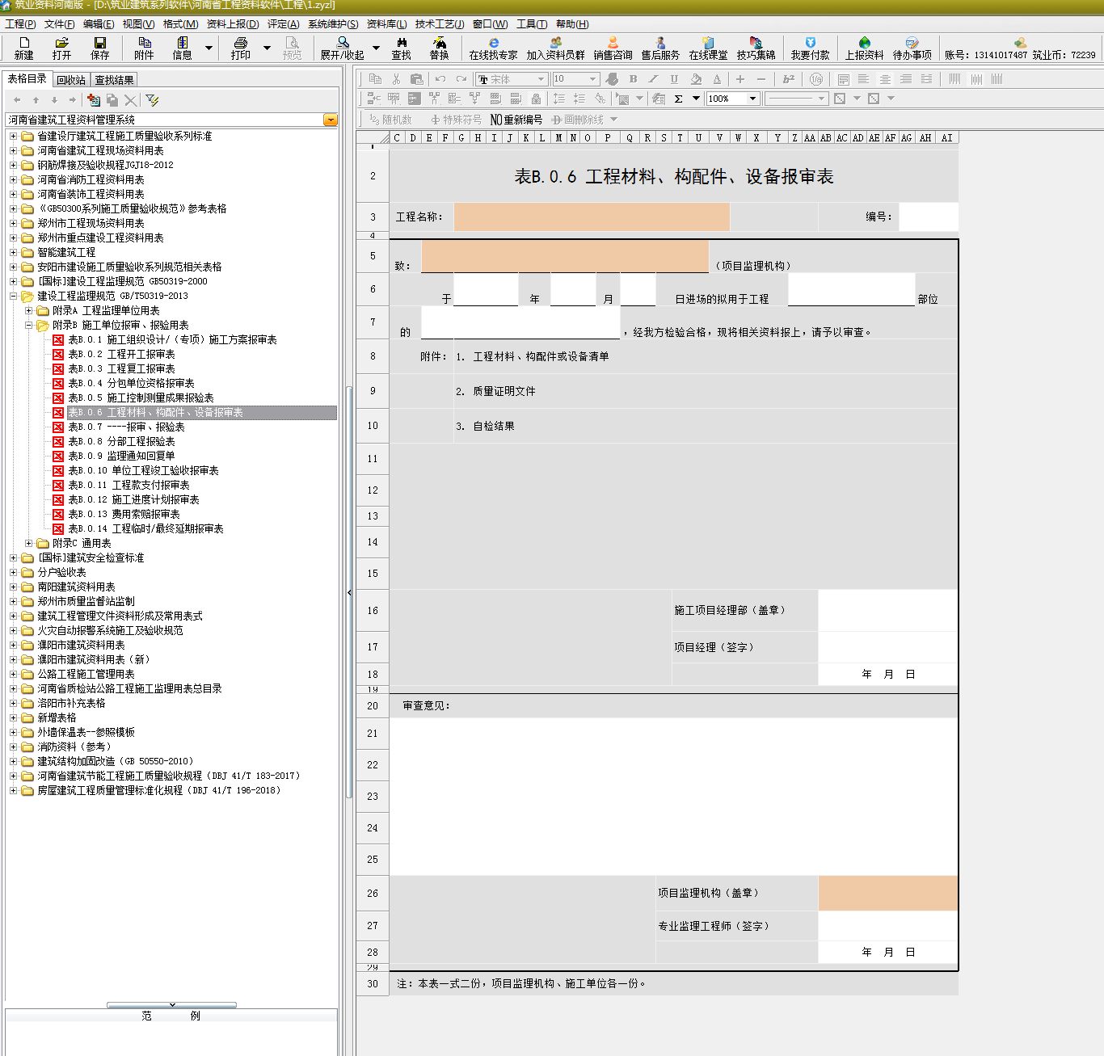Screen dimensions: 1104x1056
Task: Click the filter funnel icon in directory toolbar
Action: tap(152, 100)
